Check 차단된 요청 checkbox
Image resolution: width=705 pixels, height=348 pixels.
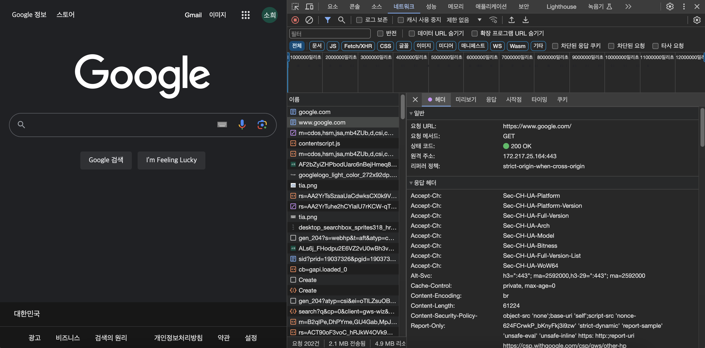click(x=611, y=46)
